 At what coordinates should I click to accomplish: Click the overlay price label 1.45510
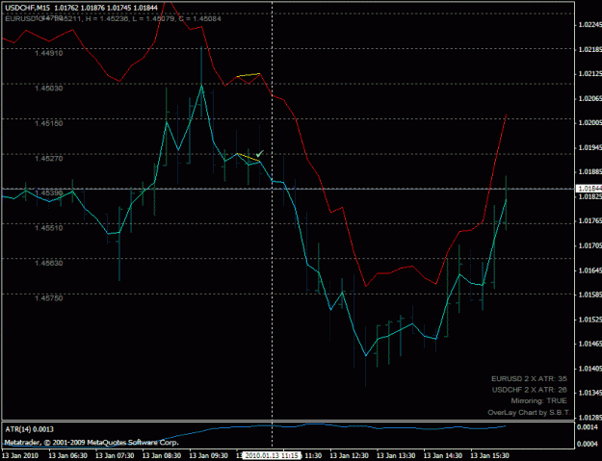pyautogui.click(x=49, y=228)
